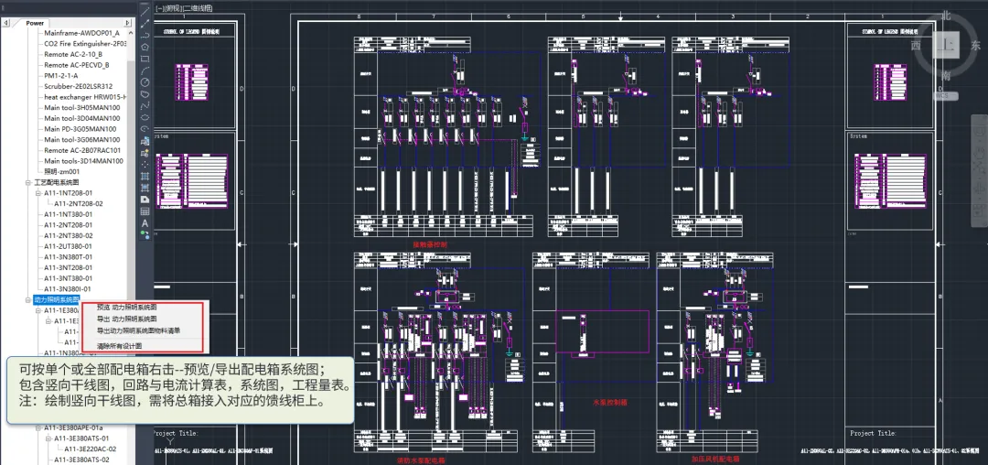
Task: Click the Make Block tool
Action: coord(145,154)
